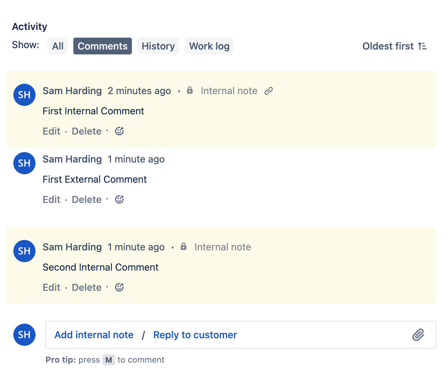Viewport: 448px width, 371px height.
Task: Click timestamp on Second Internal Comment
Action: click(136, 247)
